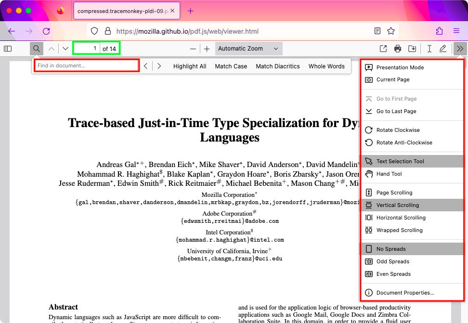Open Document Properties
Image resolution: width=468 pixels, height=323 pixels.
click(x=405, y=292)
